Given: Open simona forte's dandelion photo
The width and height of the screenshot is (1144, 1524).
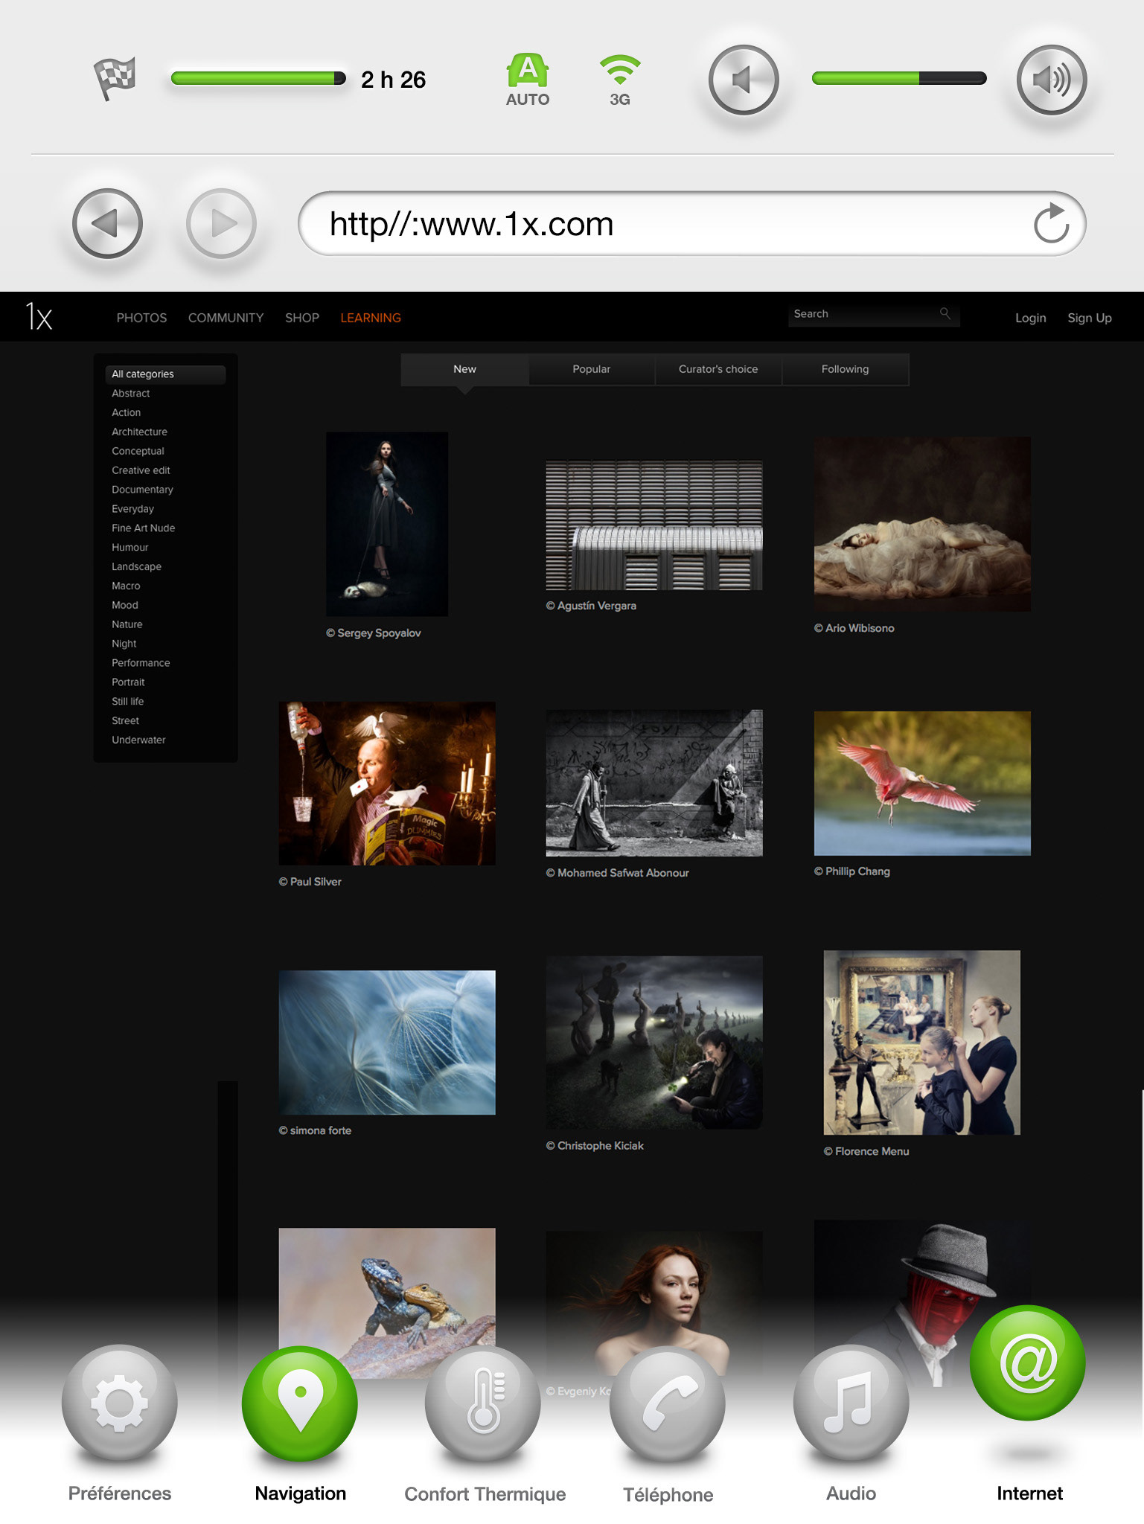Looking at the screenshot, I should coord(387,1042).
